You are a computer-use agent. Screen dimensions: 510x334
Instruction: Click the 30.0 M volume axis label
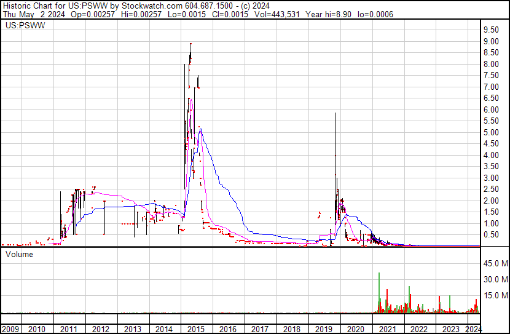495,279
